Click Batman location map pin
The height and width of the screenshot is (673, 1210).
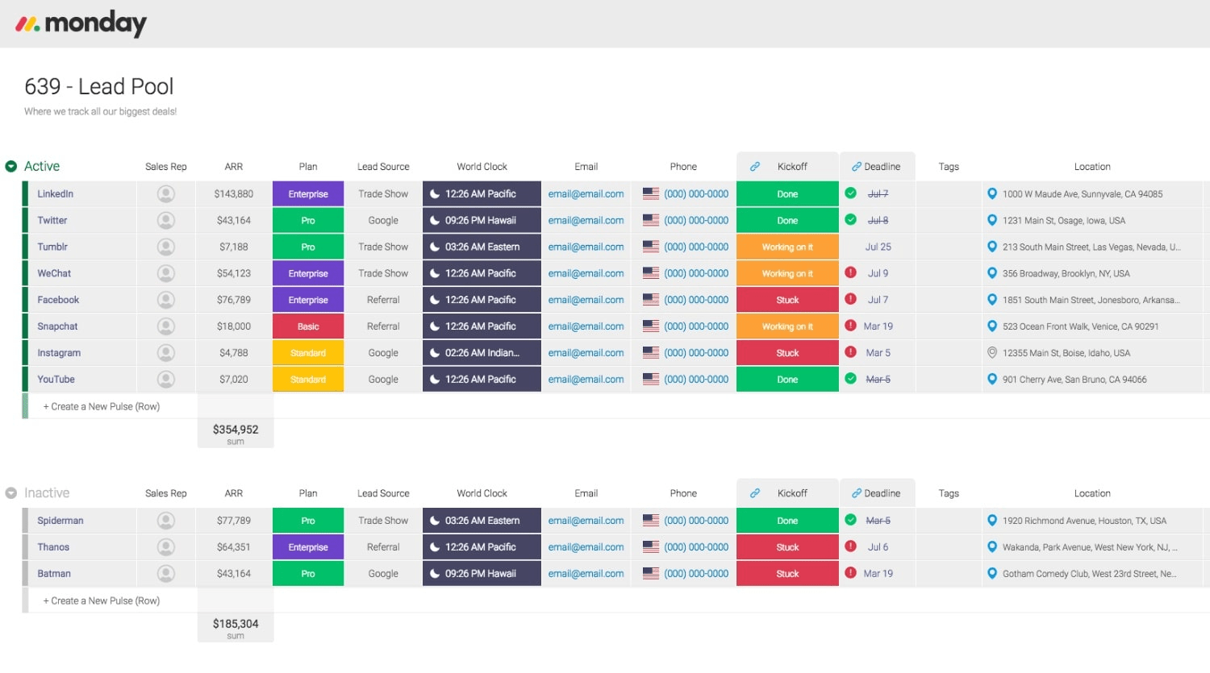(x=992, y=574)
